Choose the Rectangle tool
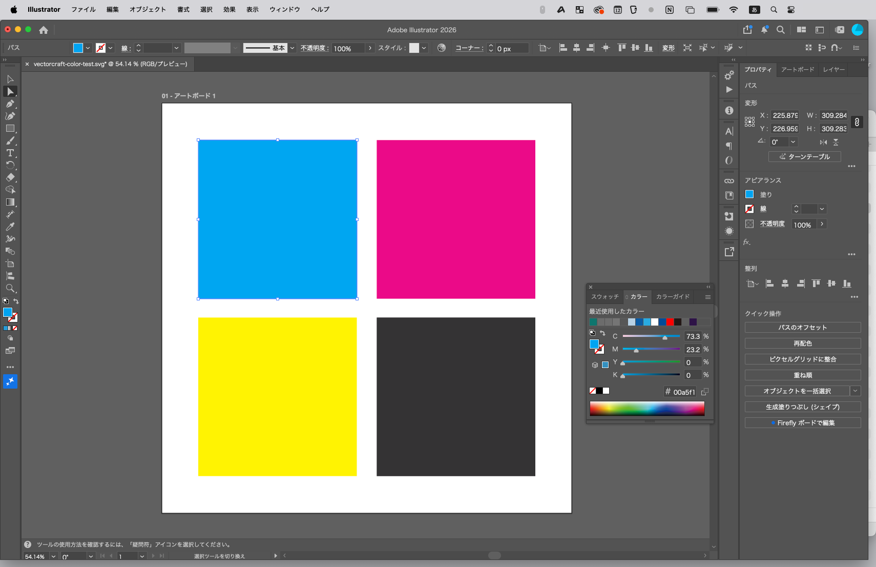 [10, 128]
